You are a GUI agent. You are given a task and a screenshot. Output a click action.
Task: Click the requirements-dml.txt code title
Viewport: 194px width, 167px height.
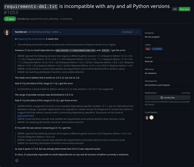click(x=31, y=7)
